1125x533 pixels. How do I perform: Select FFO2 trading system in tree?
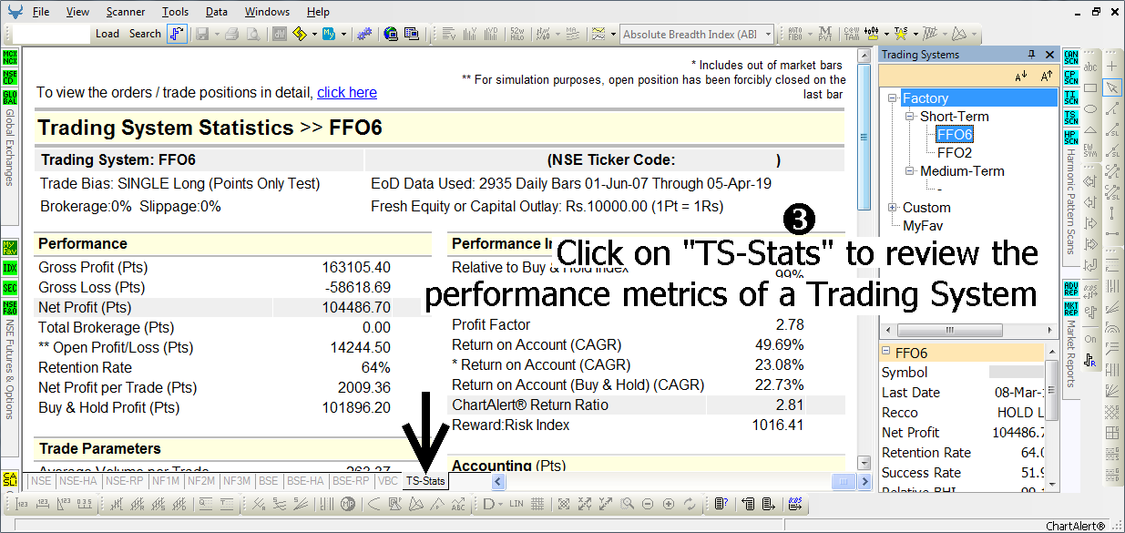coord(955,152)
